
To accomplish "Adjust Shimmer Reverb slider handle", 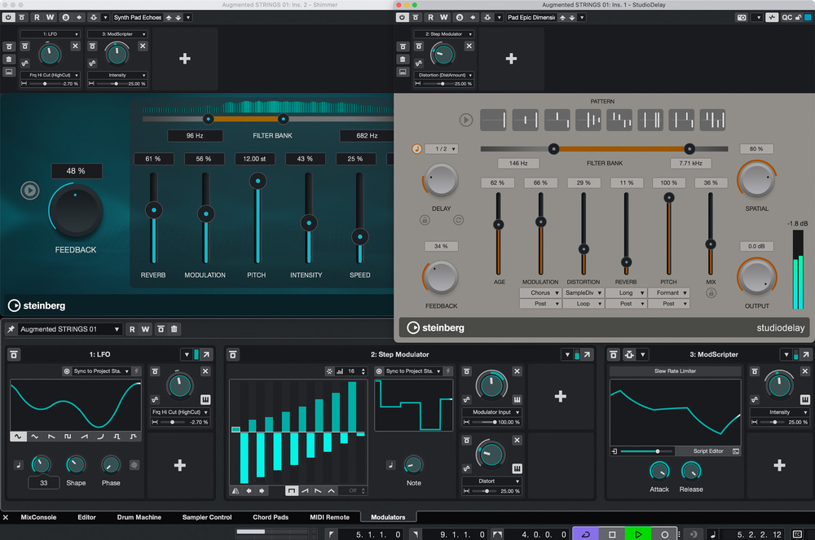I will tap(153, 210).
